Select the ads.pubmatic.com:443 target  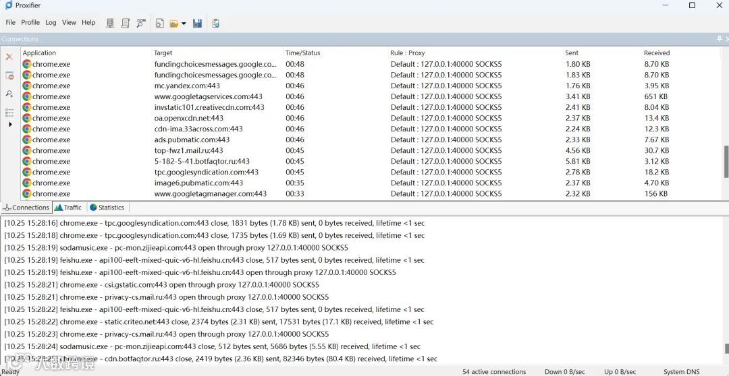click(x=192, y=139)
